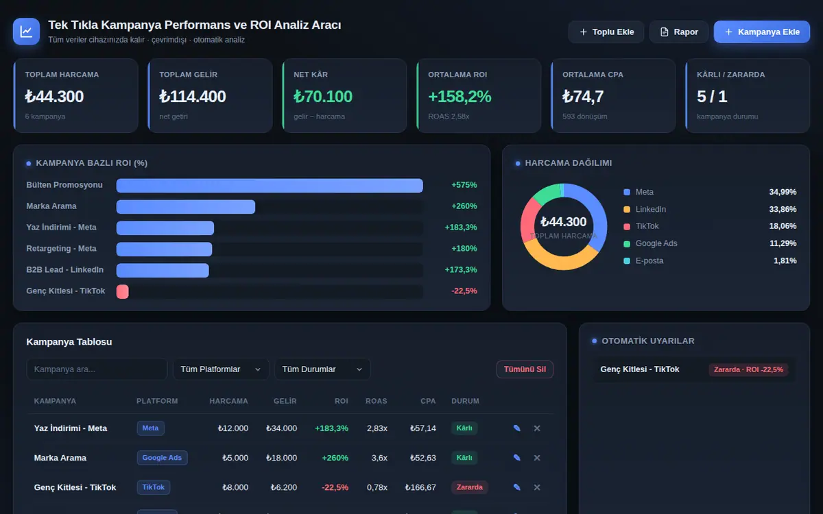Open the Tüm Durumlar status dropdown
Image resolution: width=823 pixels, height=514 pixels.
(x=322, y=369)
